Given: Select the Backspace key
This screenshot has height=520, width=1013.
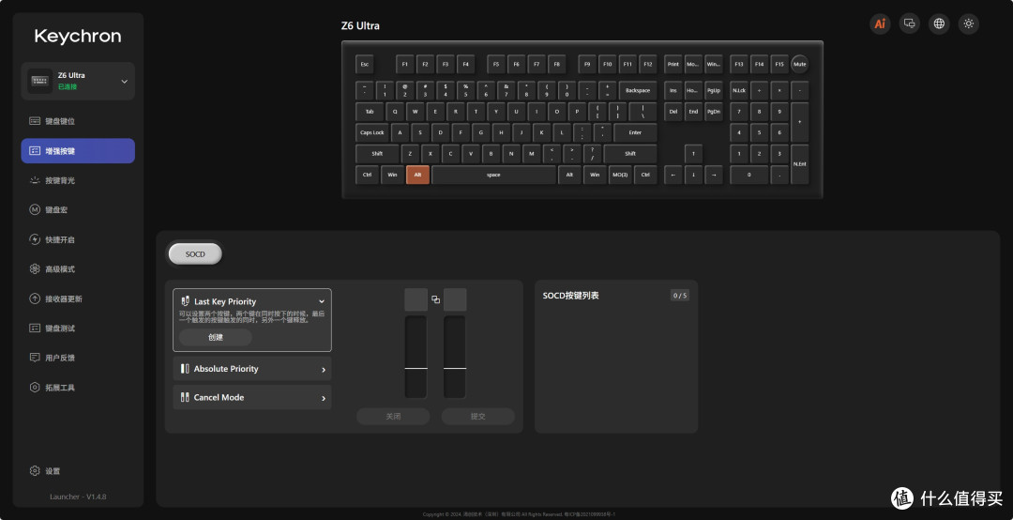Looking at the screenshot, I should tap(638, 90).
